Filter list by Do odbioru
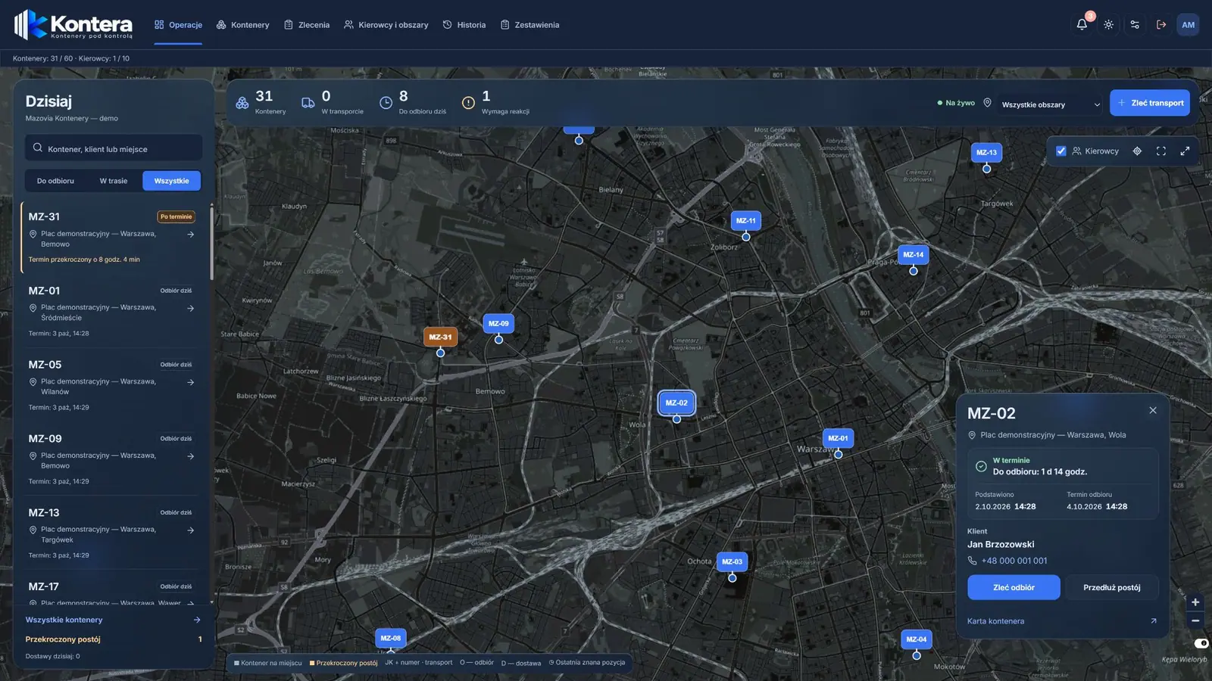Image resolution: width=1212 pixels, height=681 pixels. (x=55, y=181)
